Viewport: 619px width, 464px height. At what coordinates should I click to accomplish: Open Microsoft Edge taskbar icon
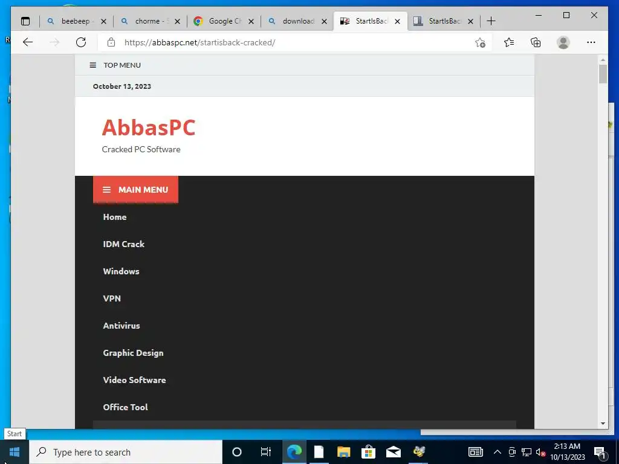click(x=294, y=452)
